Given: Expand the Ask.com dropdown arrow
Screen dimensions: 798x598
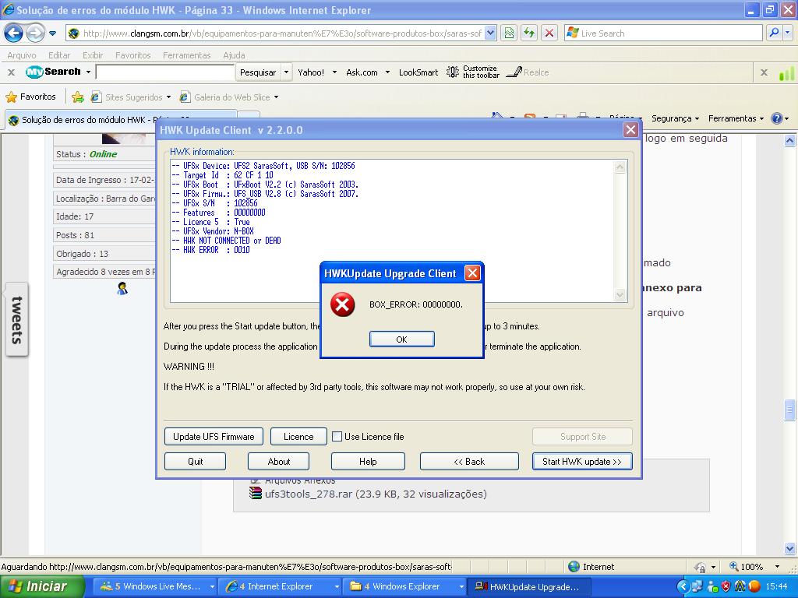Looking at the screenshot, I should pyautogui.click(x=387, y=72).
